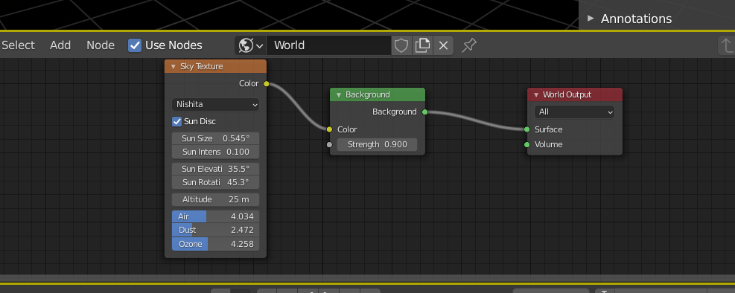Click the Sun Rotation field
The height and width of the screenshot is (293, 735).
[216, 182]
